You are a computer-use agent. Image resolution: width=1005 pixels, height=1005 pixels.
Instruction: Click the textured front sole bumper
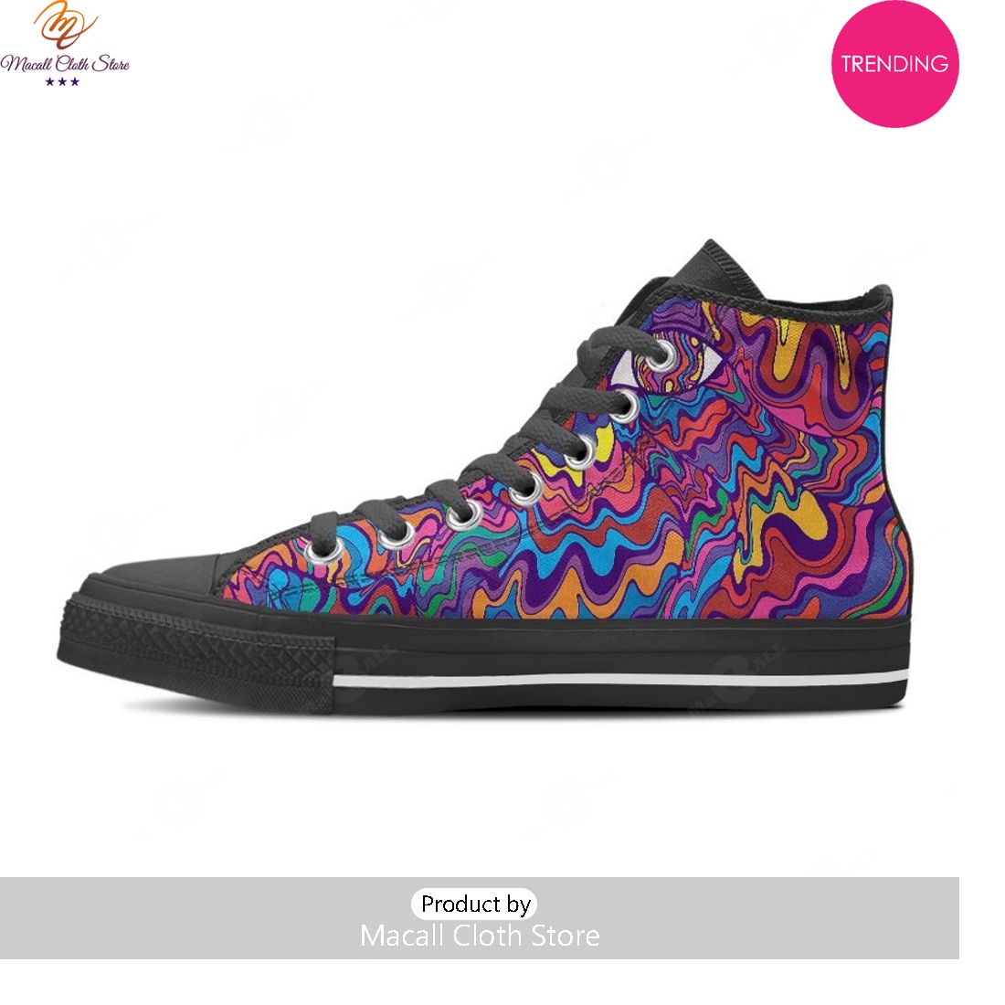coord(196,648)
